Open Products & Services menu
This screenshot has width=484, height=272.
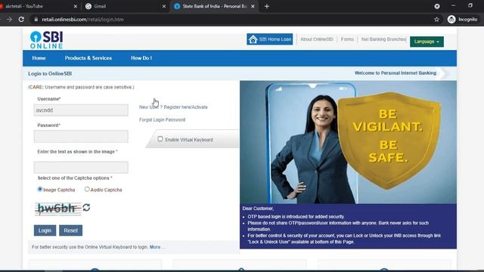[x=88, y=58]
